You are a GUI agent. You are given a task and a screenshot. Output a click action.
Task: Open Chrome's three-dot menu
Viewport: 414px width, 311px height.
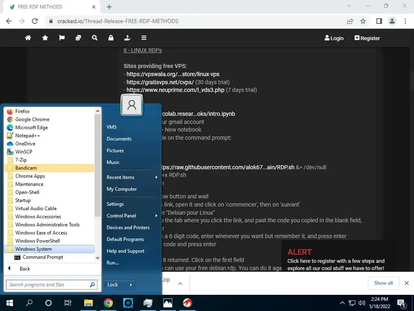click(x=405, y=21)
